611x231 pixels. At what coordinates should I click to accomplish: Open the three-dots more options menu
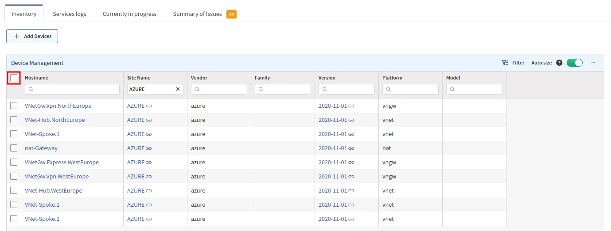coord(593,63)
